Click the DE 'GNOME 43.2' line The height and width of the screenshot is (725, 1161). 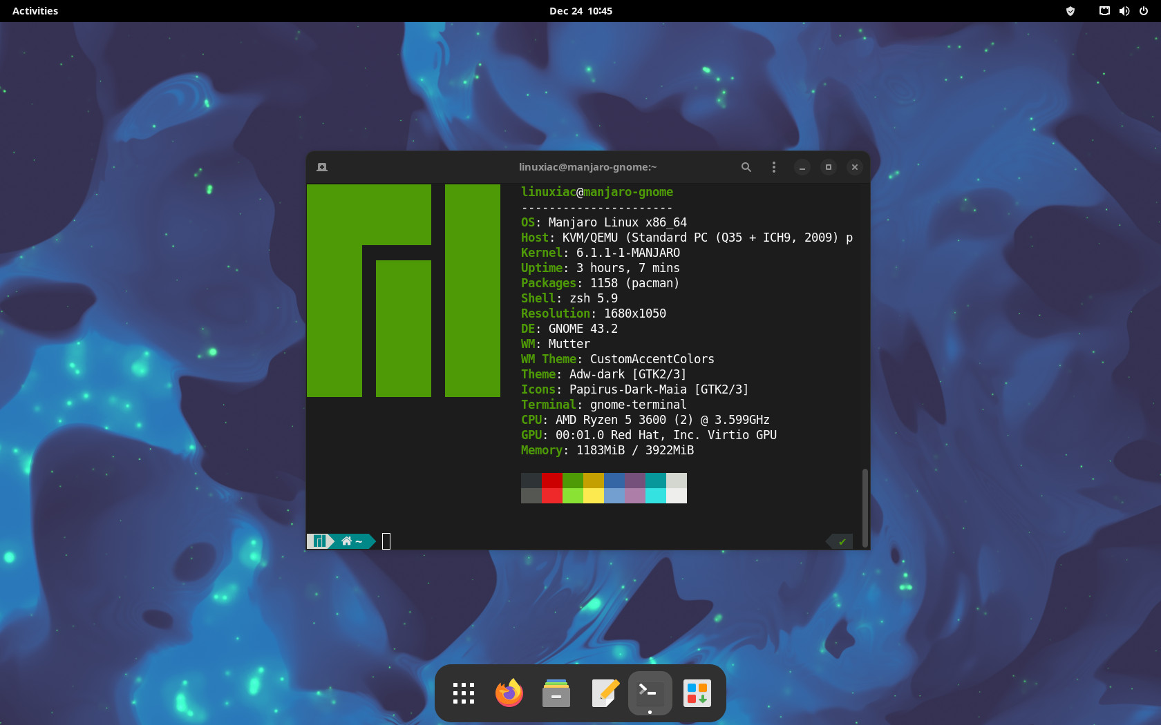click(569, 329)
